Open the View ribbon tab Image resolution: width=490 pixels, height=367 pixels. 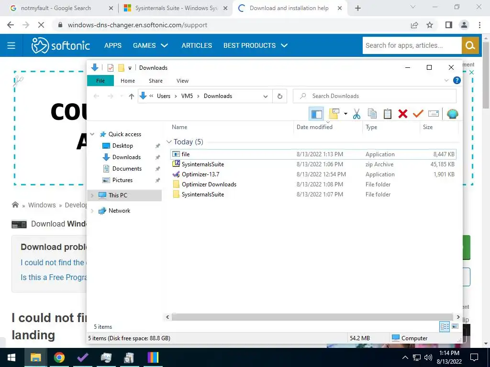[x=182, y=81]
